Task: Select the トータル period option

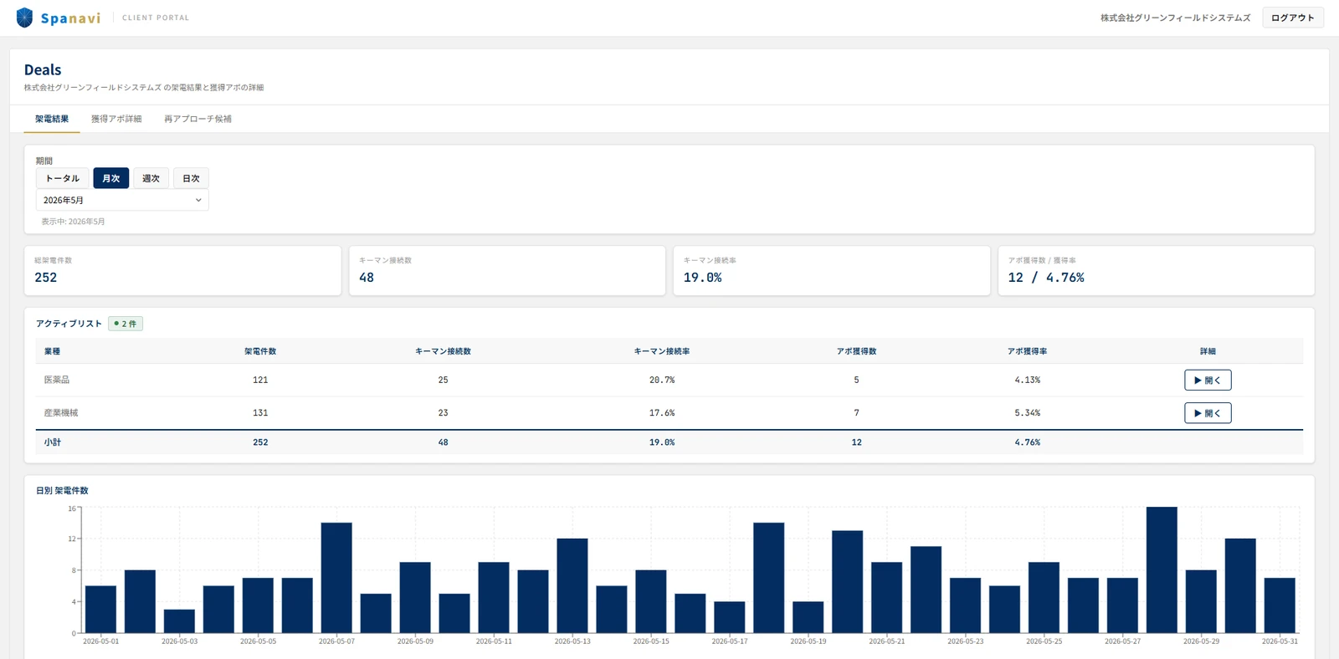Action: coord(63,178)
